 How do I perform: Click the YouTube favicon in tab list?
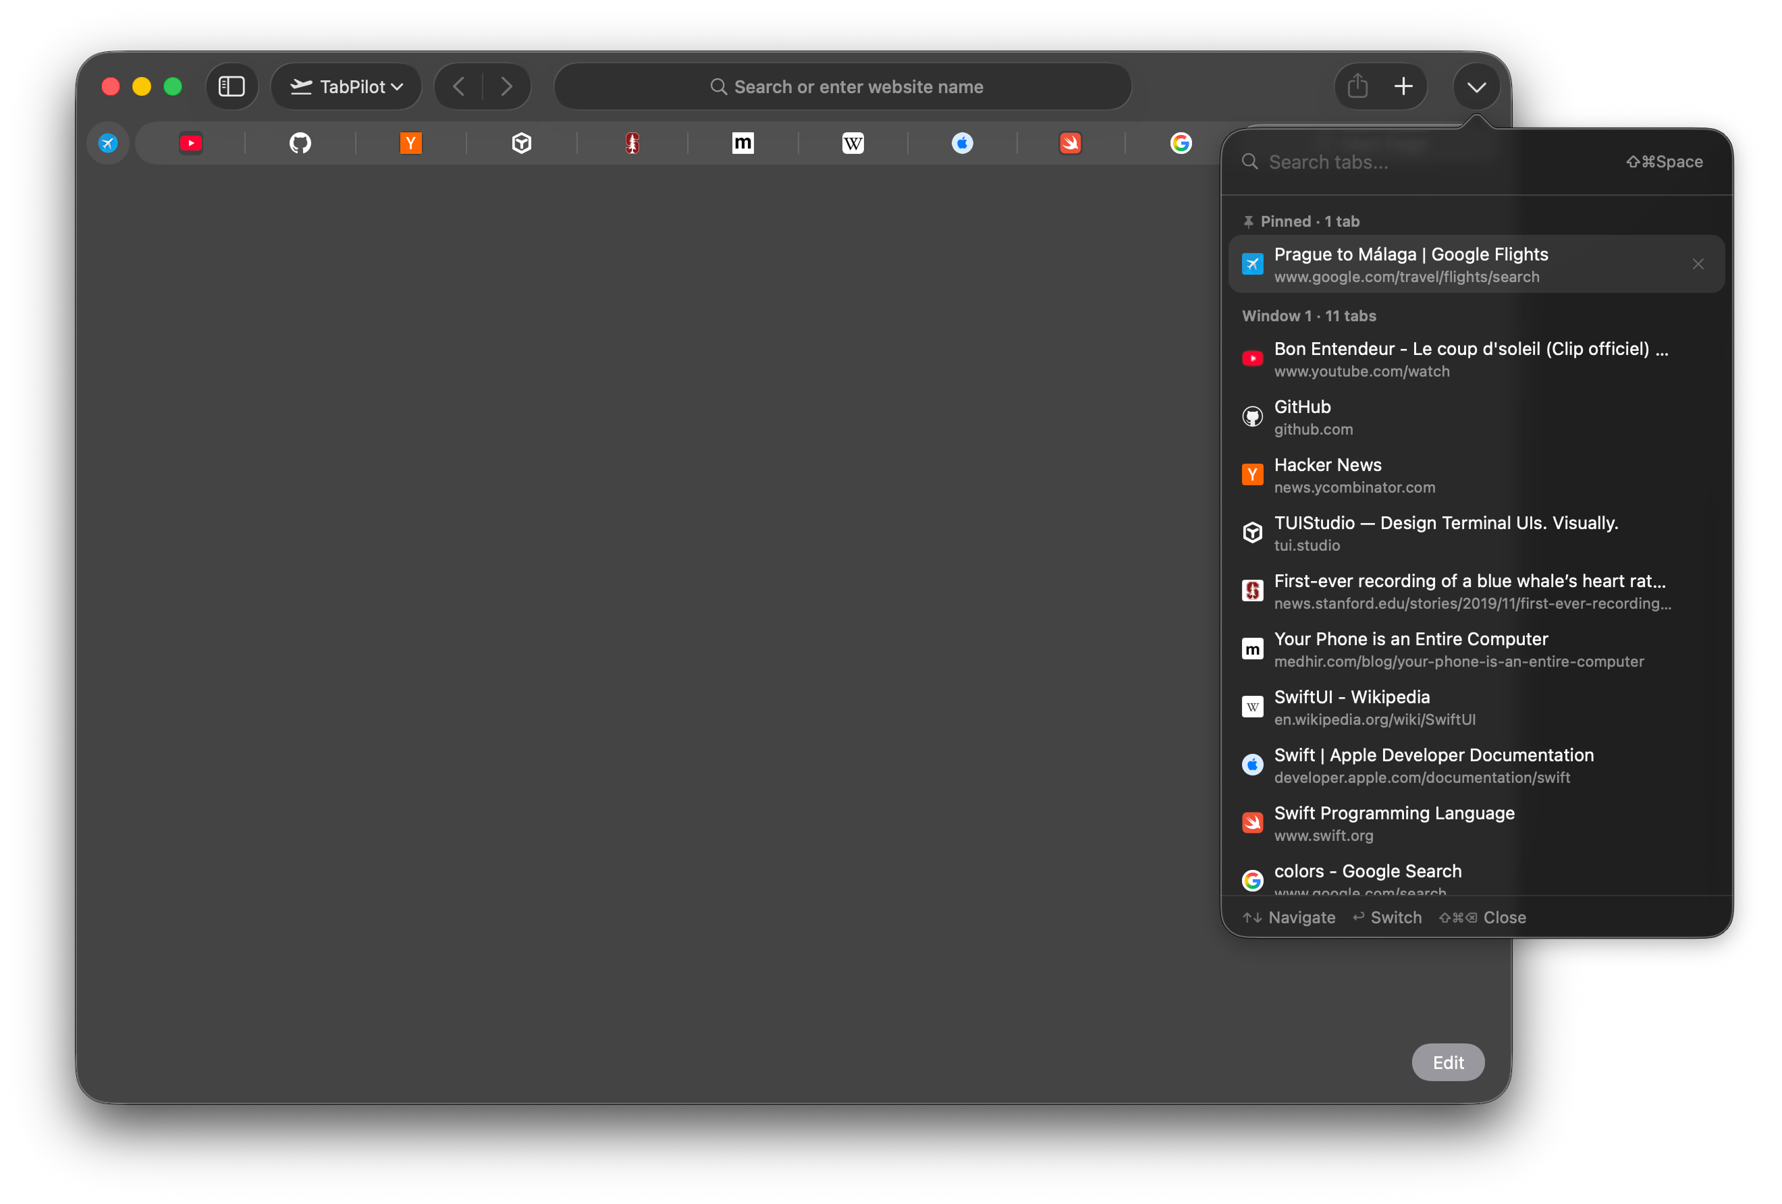click(x=1252, y=358)
